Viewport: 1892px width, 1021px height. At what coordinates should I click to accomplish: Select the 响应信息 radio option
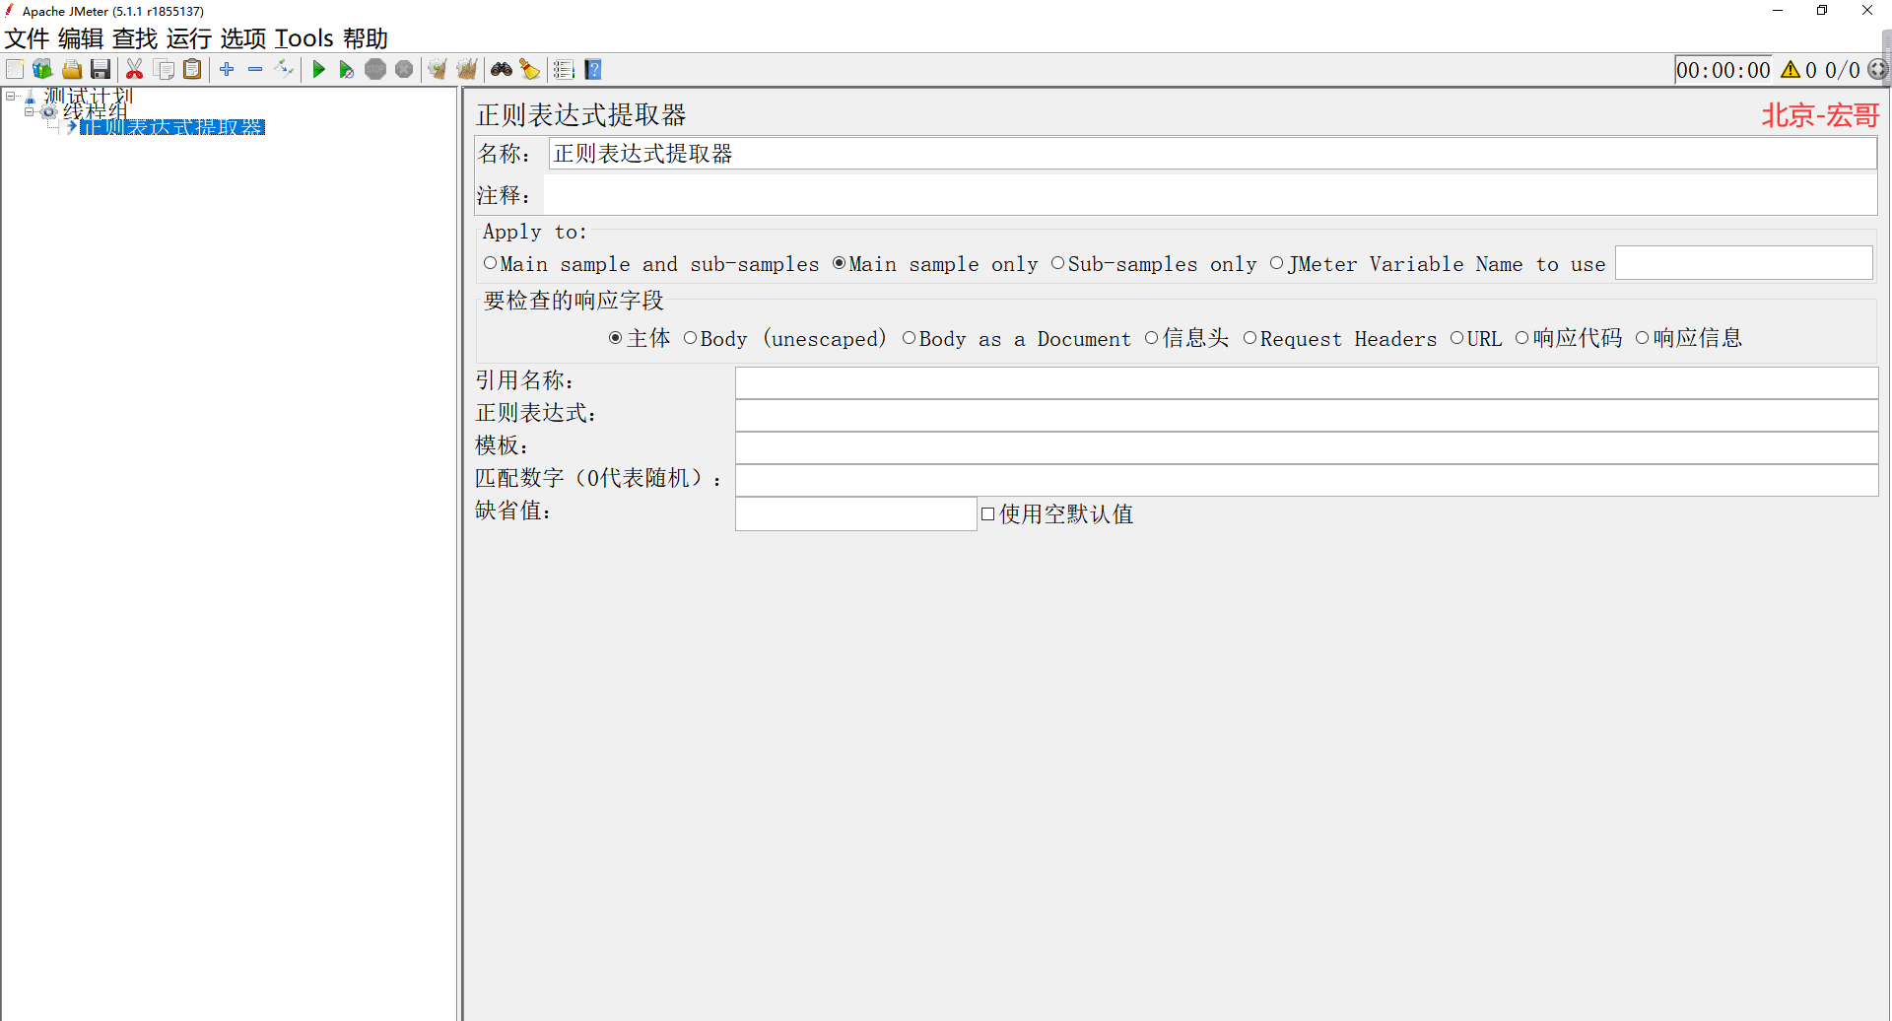1643,338
